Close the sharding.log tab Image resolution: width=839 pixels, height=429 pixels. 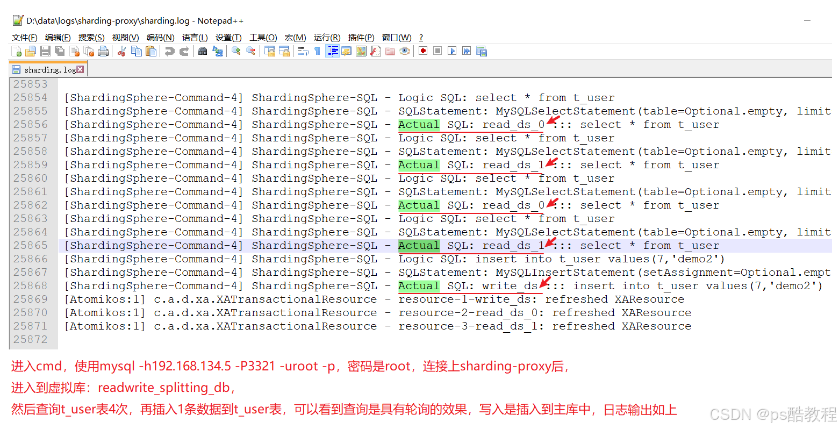pyautogui.click(x=80, y=69)
